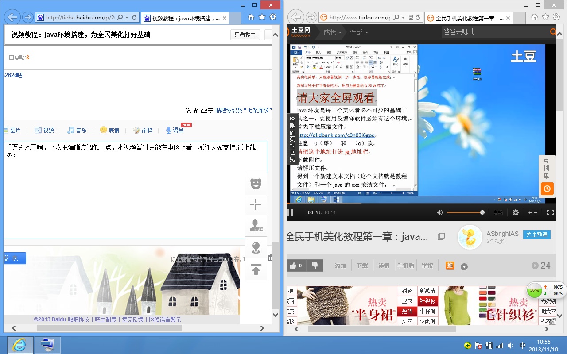Click the 举报 report link
Viewport: 567px width, 354px height.
click(x=427, y=265)
